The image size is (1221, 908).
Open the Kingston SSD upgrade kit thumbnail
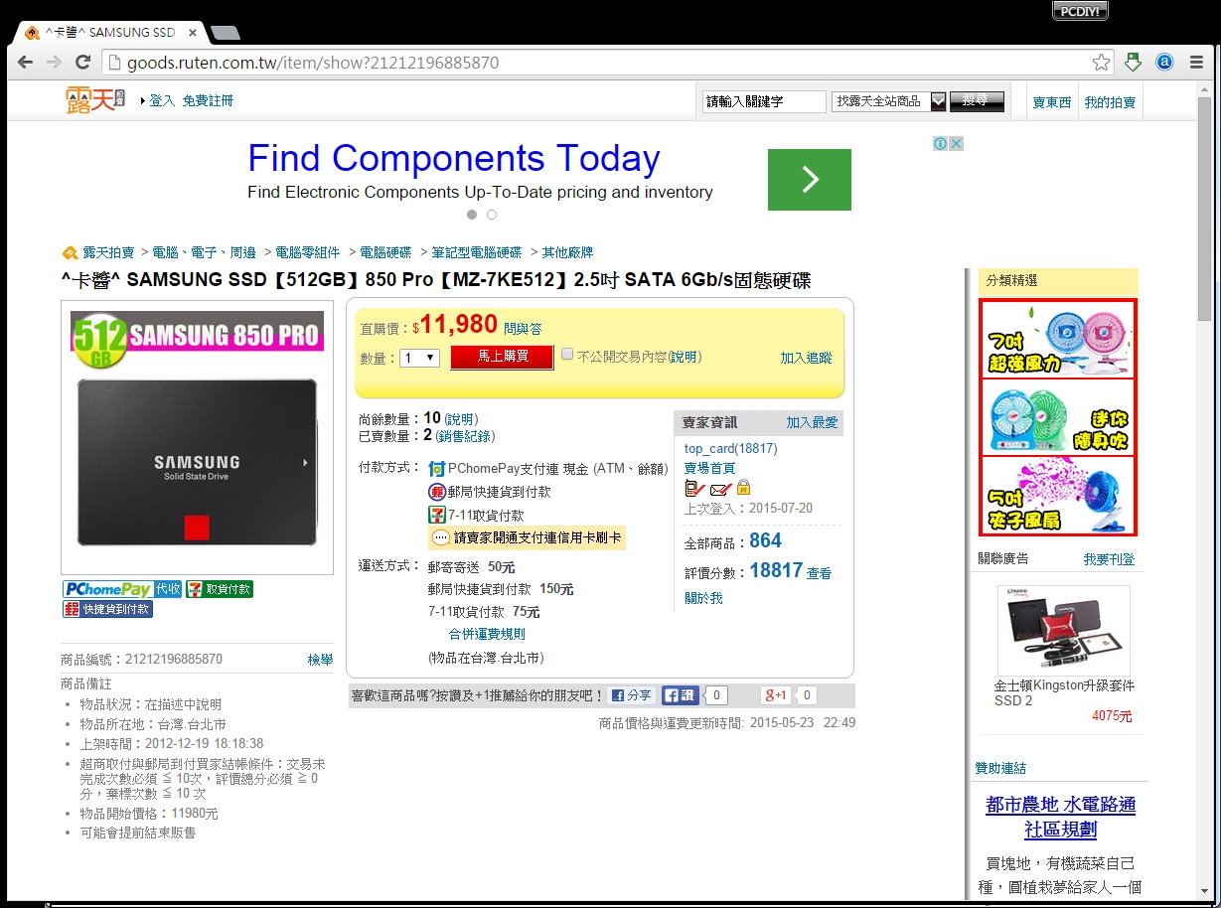tap(1064, 631)
